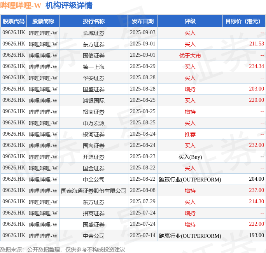The height and width of the screenshot is (253, 266).
Task: Click the date 2025-07-14
Action: click(x=143, y=235)
